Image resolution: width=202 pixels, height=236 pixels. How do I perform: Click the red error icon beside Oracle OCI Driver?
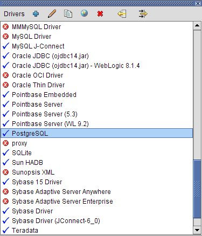pos(6,75)
